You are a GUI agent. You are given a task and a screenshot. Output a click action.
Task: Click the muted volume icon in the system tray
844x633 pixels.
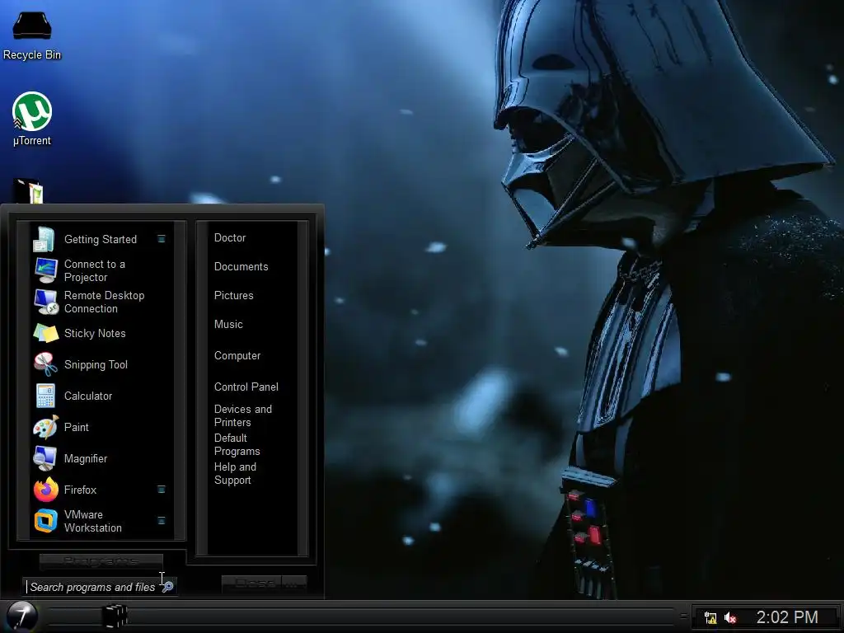click(x=730, y=618)
